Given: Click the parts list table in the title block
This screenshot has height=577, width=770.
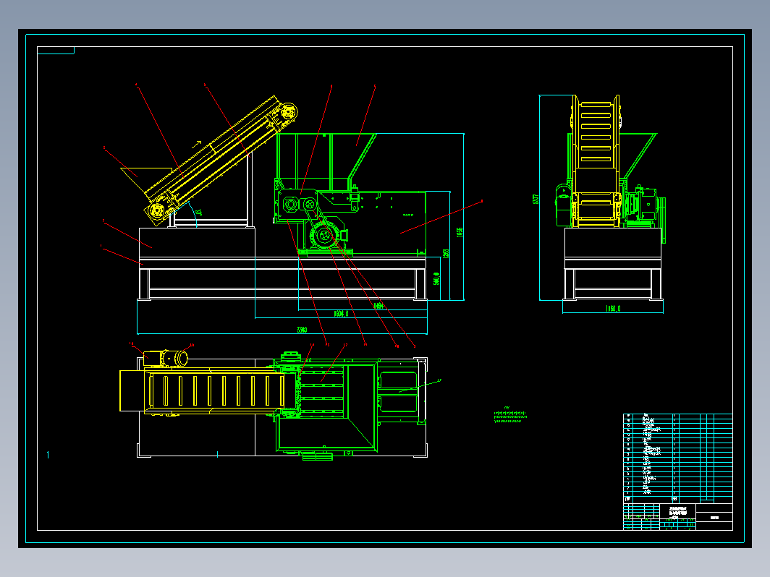Looking at the screenshot, I should 677,458.
